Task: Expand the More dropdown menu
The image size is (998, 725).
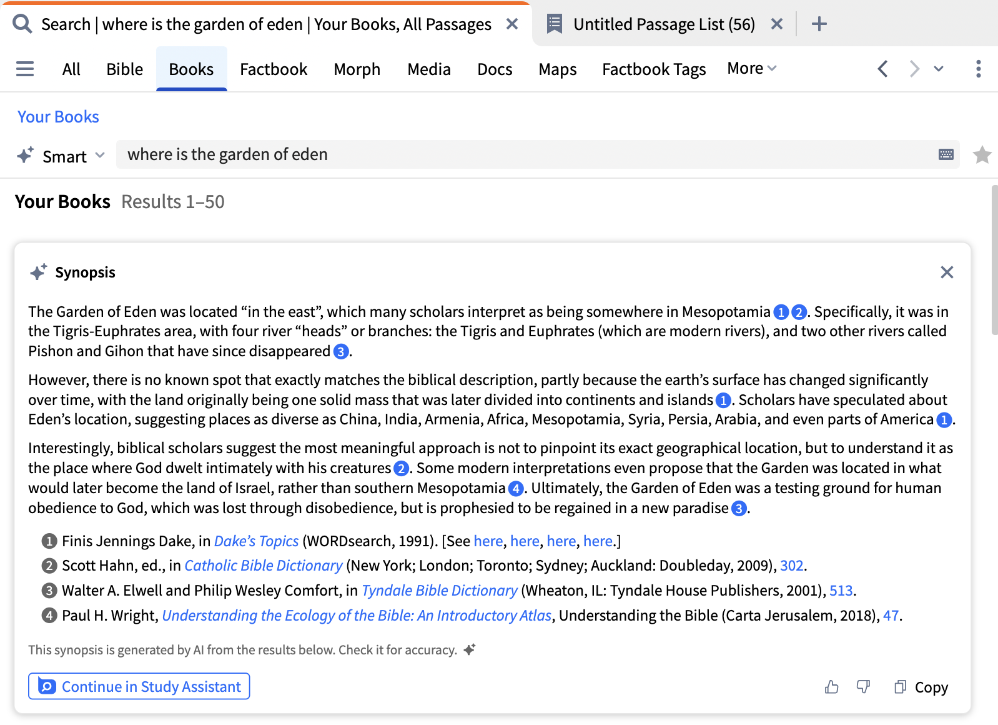Action: pos(752,68)
